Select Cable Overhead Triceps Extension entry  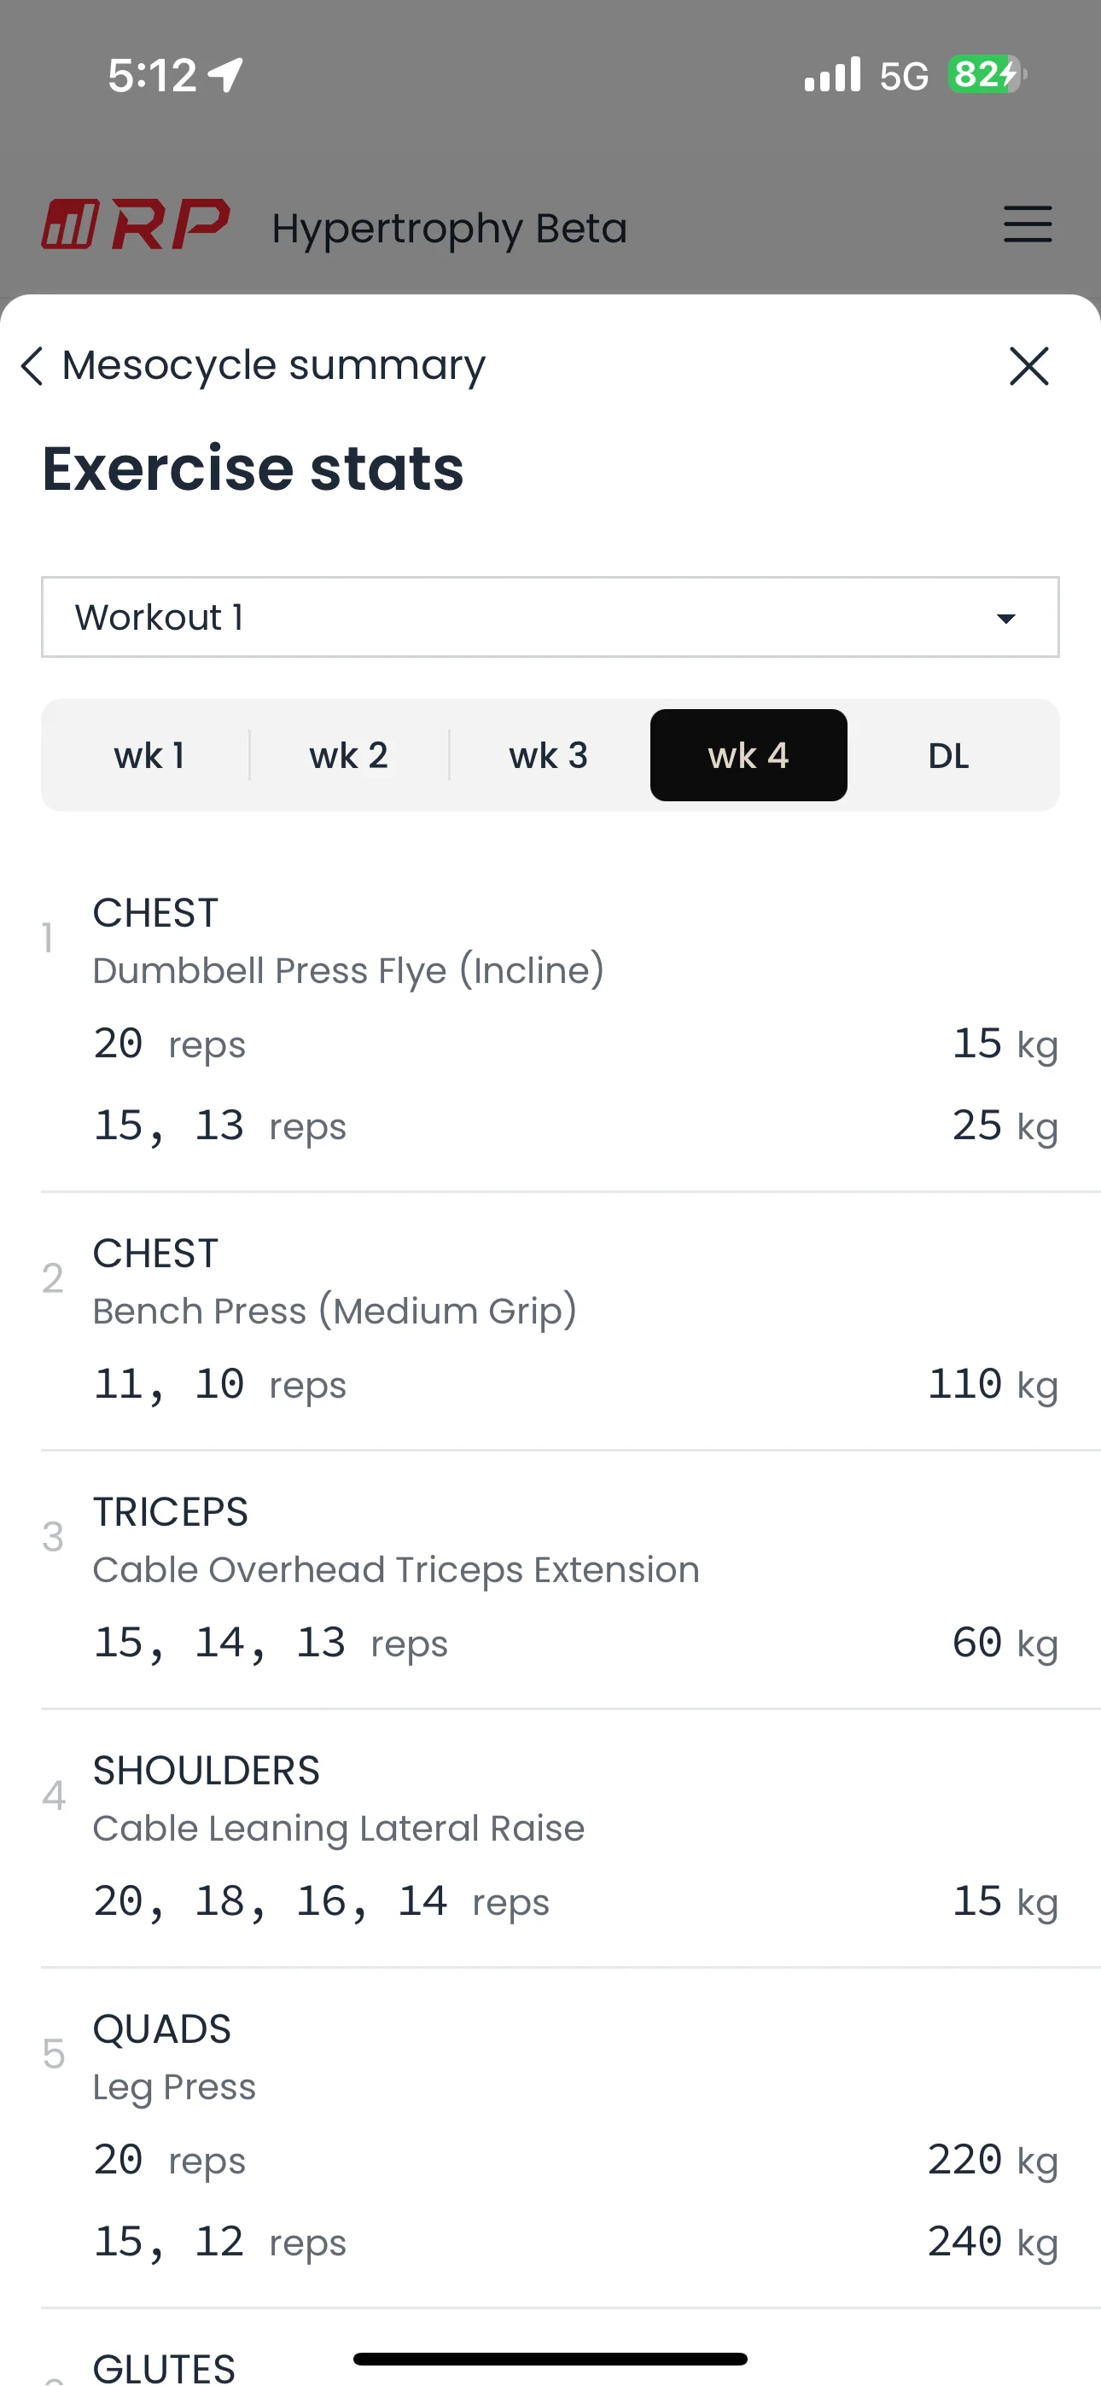click(x=396, y=1570)
